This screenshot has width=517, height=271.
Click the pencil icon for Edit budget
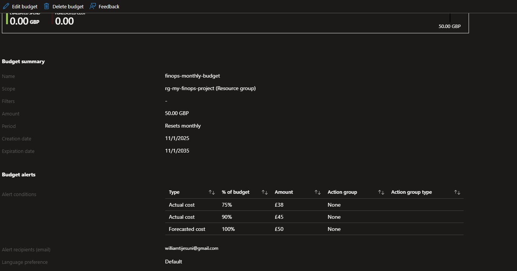[6, 6]
